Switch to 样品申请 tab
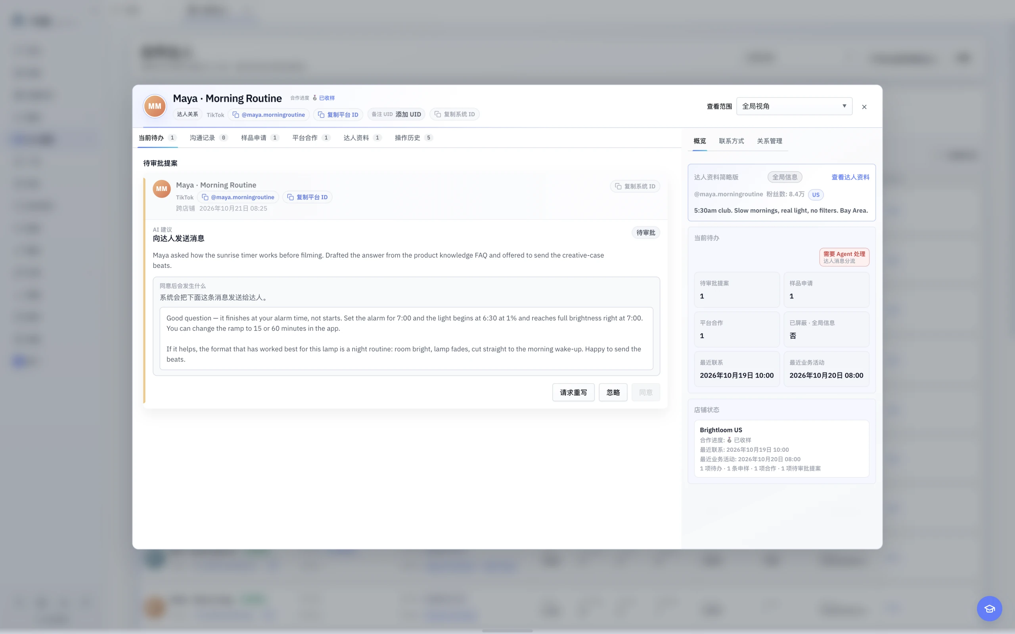This screenshot has height=634, width=1015. coord(260,138)
